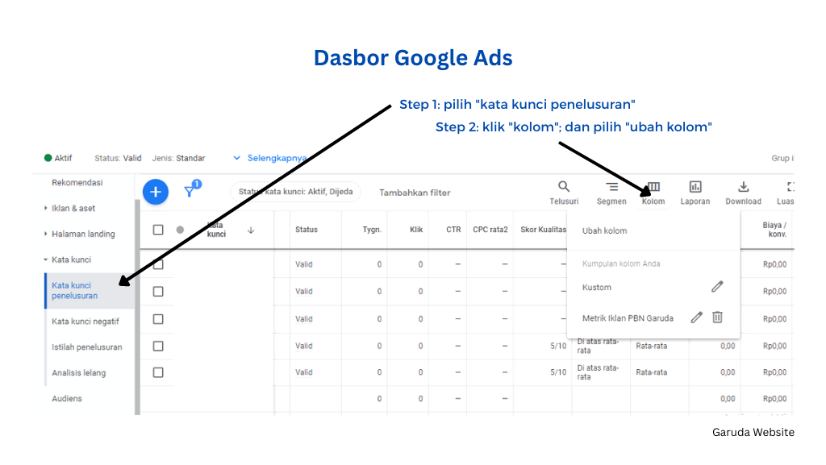The image size is (826, 465).
Task: Check the third keyword row checkbox
Action: (x=158, y=319)
